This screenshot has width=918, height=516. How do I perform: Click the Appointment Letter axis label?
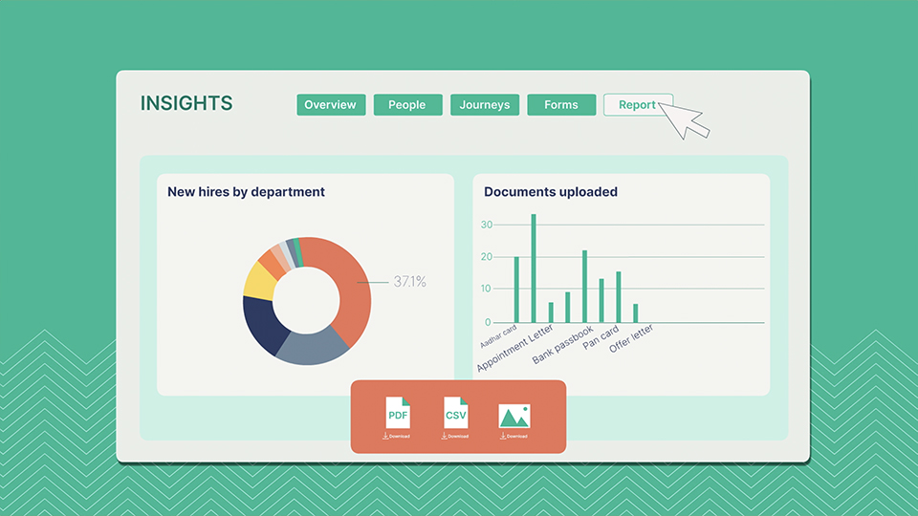click(x=514, y=349)
